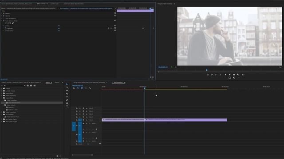284x159 pixels.
Task: Click the timeline playhead handle
Action: 145,88
